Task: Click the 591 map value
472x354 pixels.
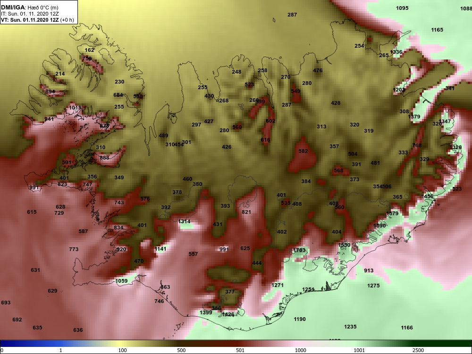Action: 67,162
